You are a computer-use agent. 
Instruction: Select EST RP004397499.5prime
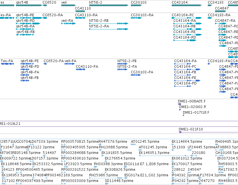pyautogui.click(x=19, y=184)
